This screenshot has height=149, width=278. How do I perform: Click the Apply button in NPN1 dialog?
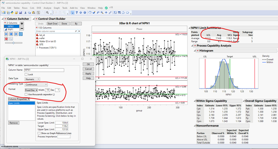tap(88, 73)
